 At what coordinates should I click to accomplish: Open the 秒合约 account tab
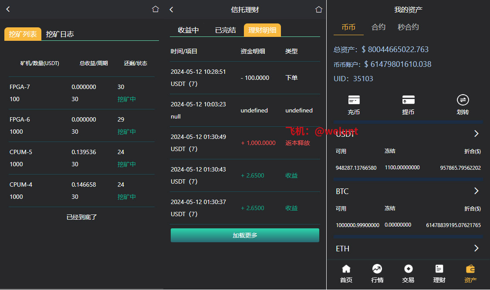408,27
